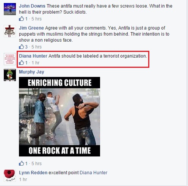Visit John Downs profile name link
188x186 pixels.
pos(32,6)
